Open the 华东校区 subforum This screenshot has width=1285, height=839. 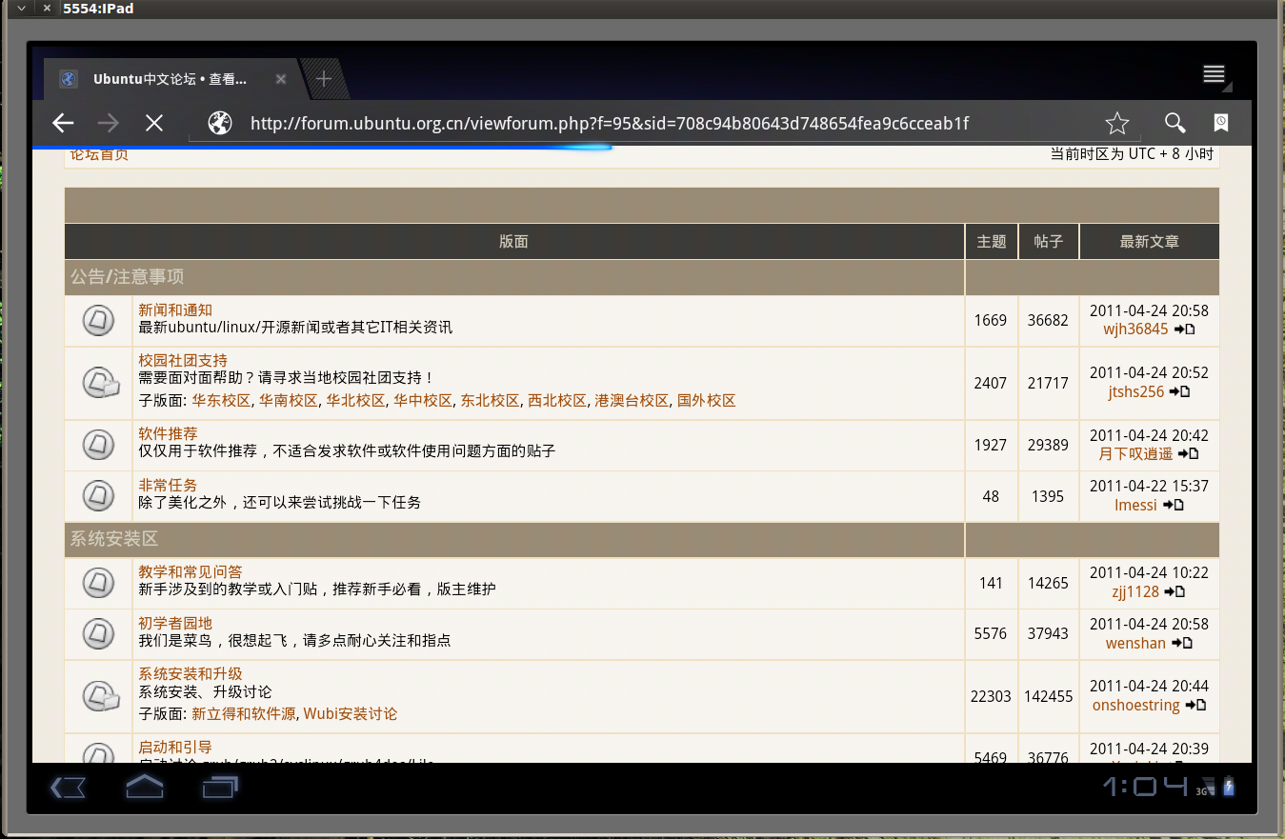(221, 400)
